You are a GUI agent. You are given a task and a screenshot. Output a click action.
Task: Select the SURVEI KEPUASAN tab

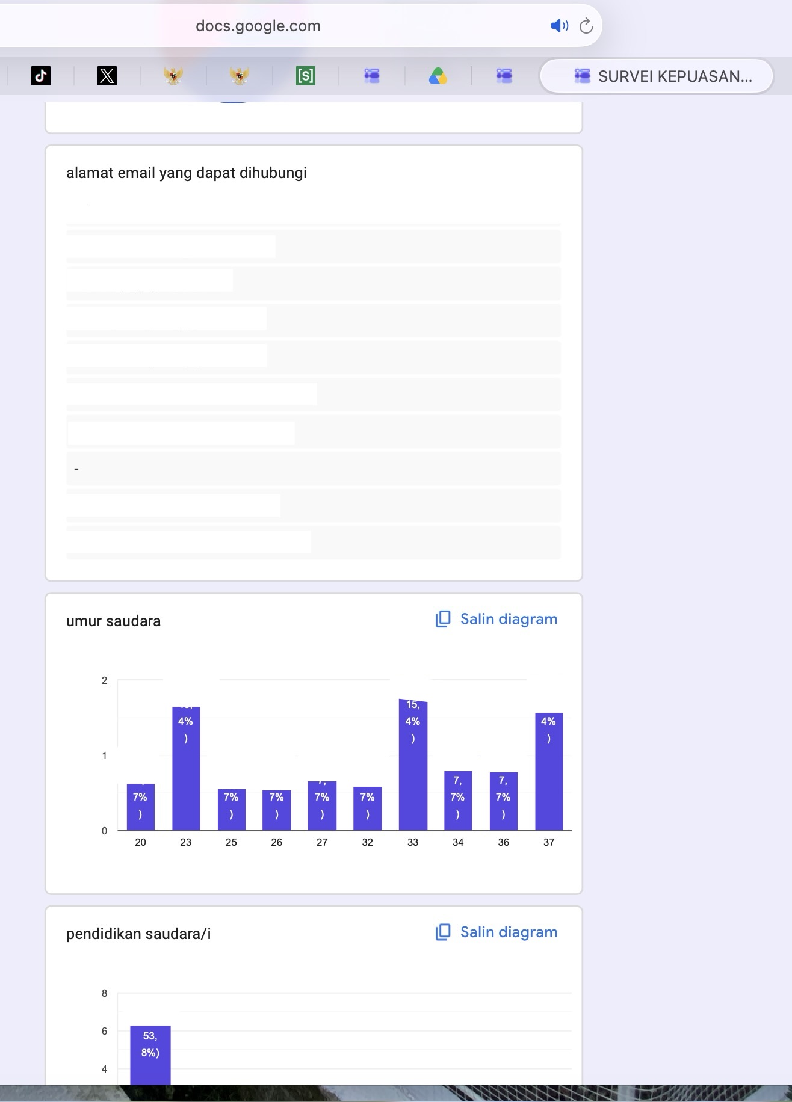pos(657,76)
